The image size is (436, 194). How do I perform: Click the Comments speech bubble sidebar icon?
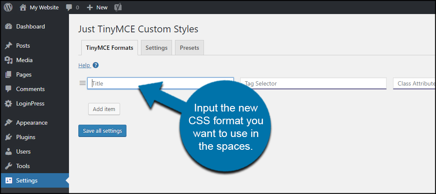pyautogui.click(x=9, y=89)
